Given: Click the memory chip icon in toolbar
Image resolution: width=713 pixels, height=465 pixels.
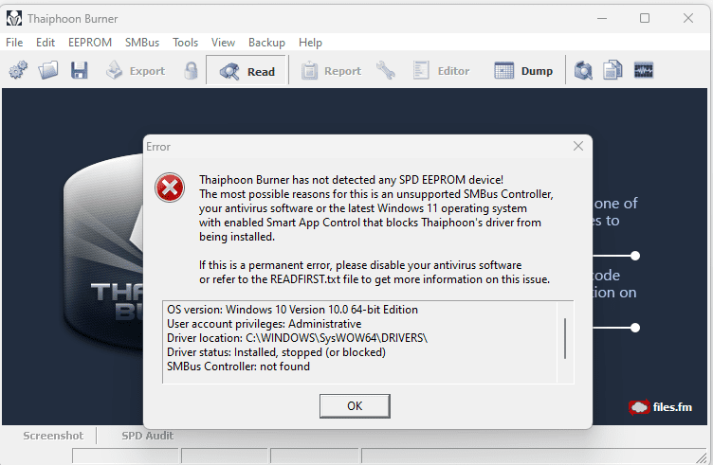Looking at the screenshot, I should 644,70.
